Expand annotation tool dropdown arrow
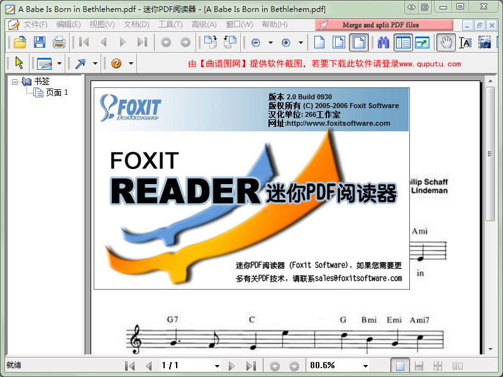The width and height of the screenshot is (503, 377). click(59, 63)
